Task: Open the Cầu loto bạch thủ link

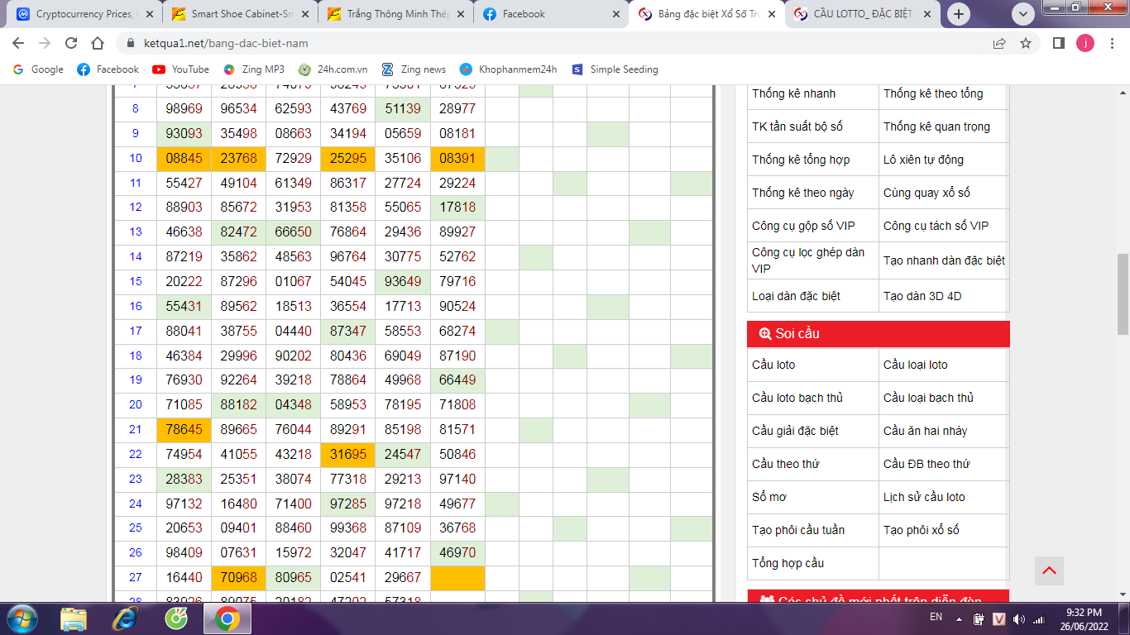Action: pyautogui.click(x=797, y=398)
